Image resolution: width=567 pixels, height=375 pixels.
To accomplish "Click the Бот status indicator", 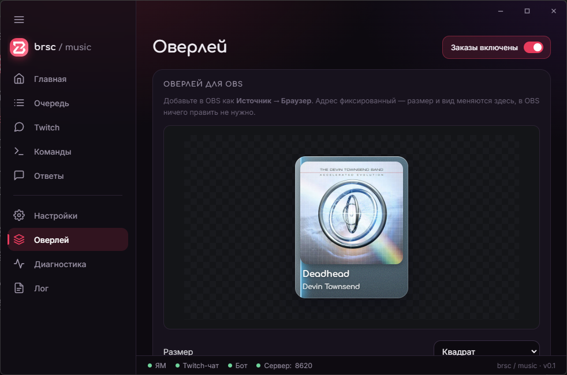I will point(237,366).
